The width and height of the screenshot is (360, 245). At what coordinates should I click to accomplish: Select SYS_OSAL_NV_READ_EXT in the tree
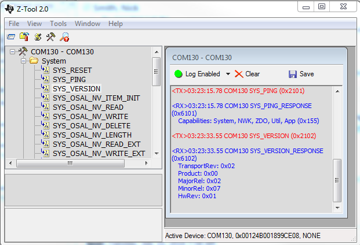coord(97,144)
